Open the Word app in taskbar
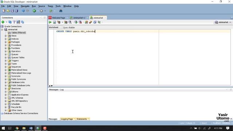This screenshot has width=233, height=131. 31,128
